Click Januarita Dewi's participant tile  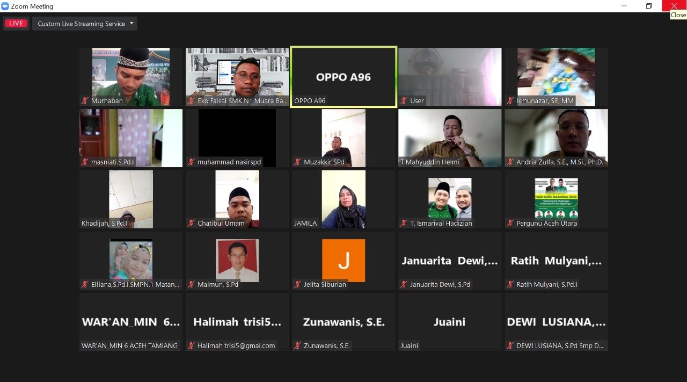(449, 260)
